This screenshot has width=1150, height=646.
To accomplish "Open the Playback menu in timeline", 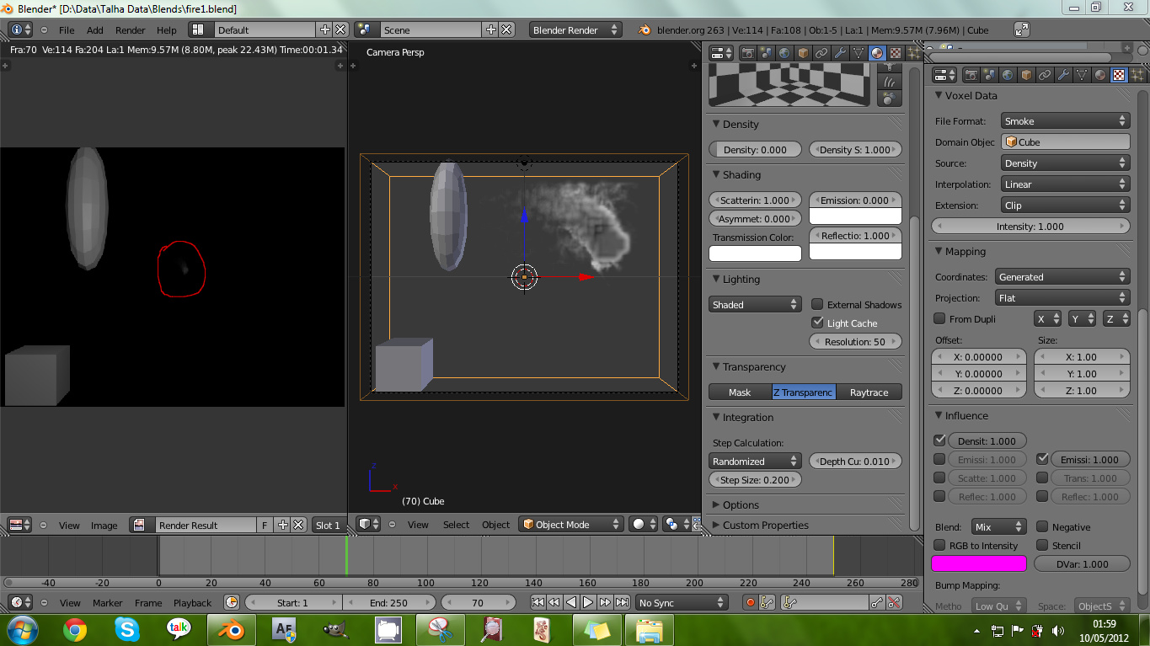I will (x=192, y=602).
